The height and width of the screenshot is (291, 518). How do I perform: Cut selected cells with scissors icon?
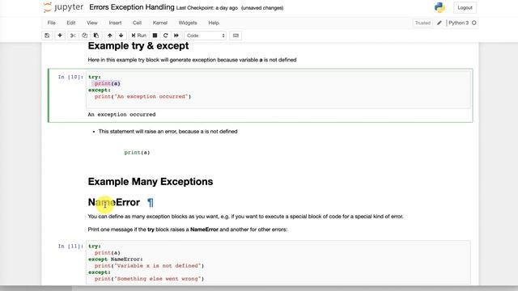[x=73, y=36]
